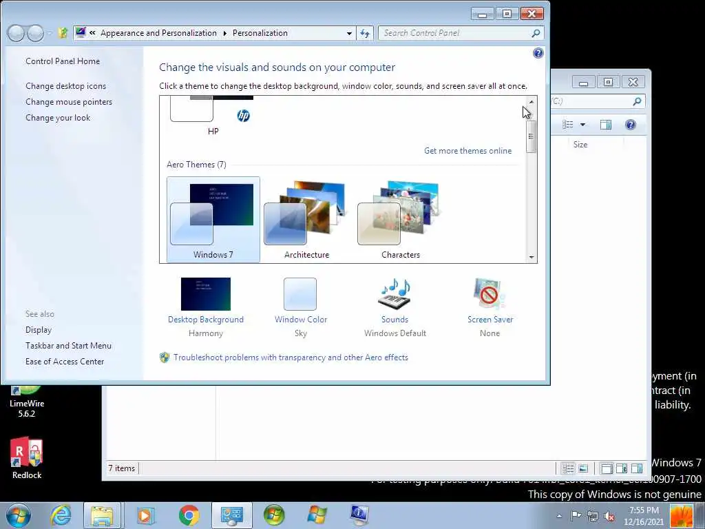
Task: Click the help icon in Explorer window
Action: (x=631, y=125)
